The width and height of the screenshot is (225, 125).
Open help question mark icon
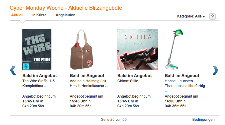pyautogui.click(x=212, y=17)
